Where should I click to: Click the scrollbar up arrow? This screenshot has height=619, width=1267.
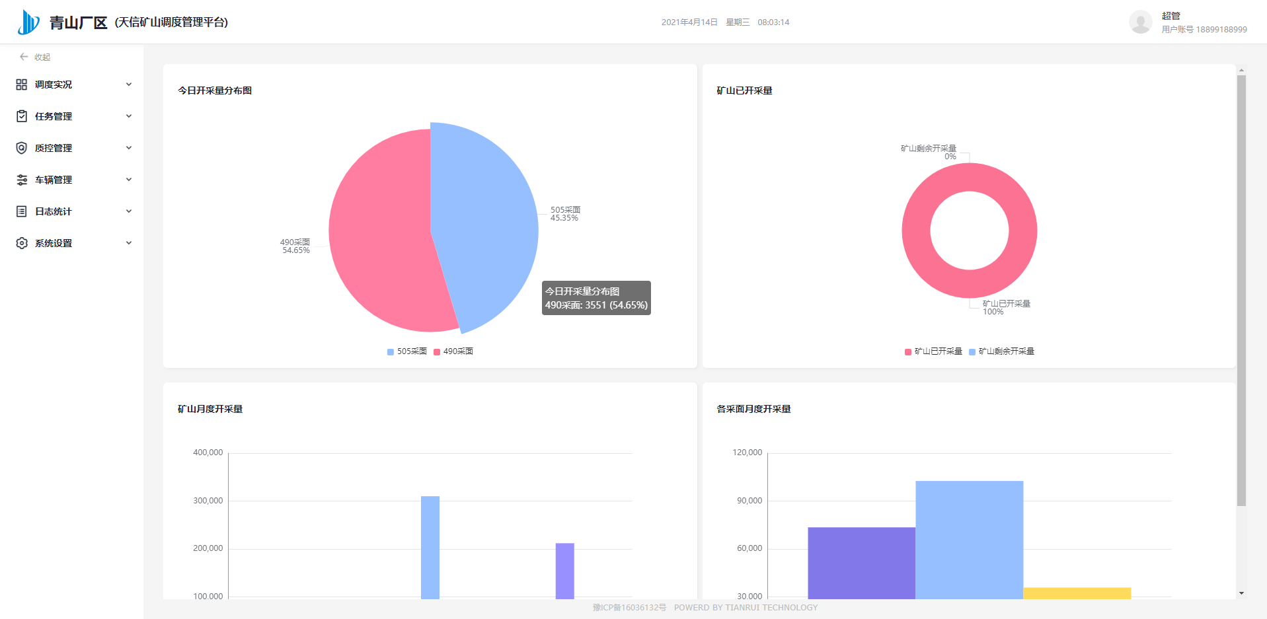pos(1241,70)
